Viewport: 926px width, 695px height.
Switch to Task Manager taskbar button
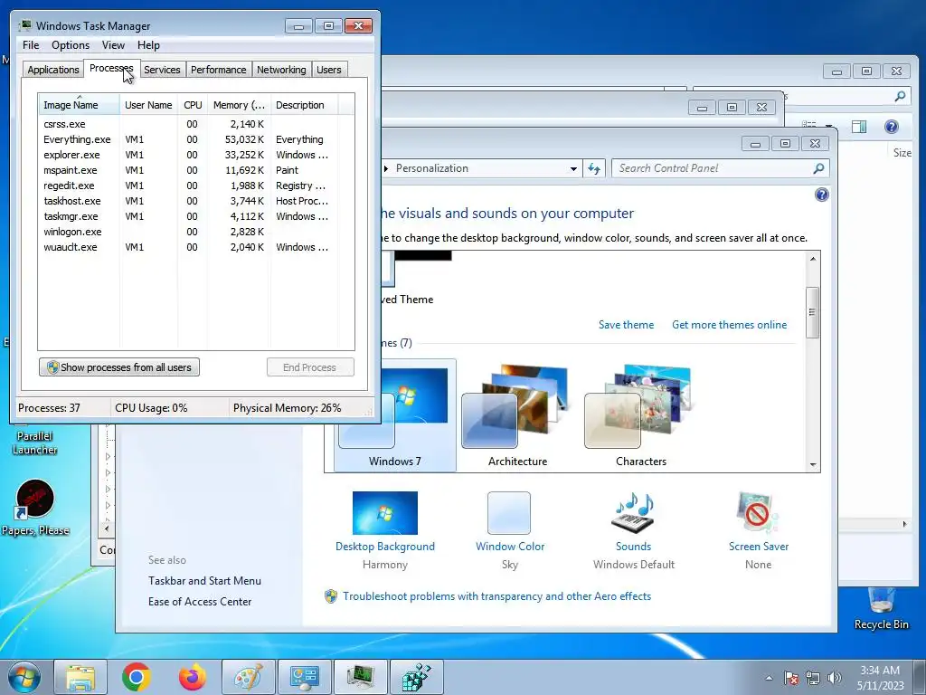tap(360, 677)
